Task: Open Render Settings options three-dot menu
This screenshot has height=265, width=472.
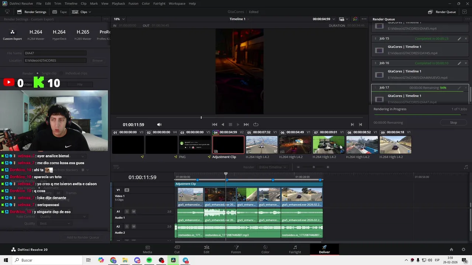Action: click(106, 19)
